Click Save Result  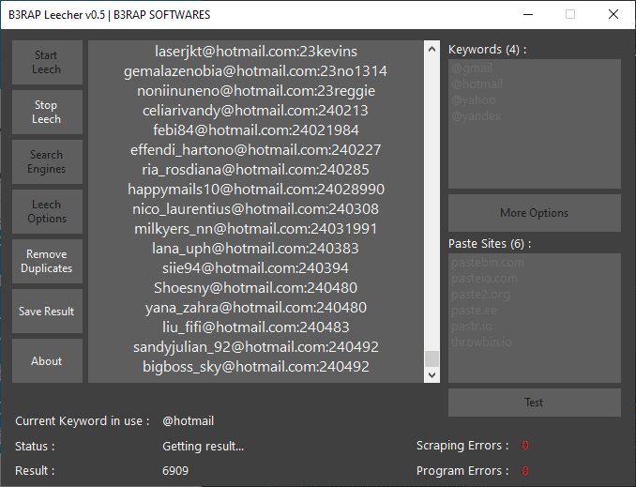[47, 312]
